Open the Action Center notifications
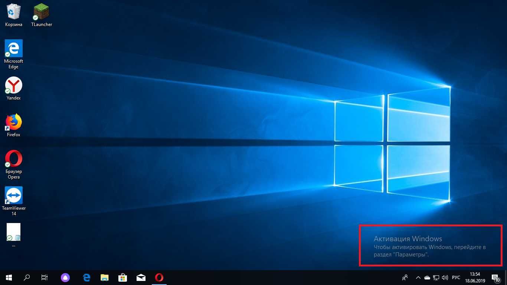Screen dimensions: 507x285 pyautogui.click(x=496, y=278)
